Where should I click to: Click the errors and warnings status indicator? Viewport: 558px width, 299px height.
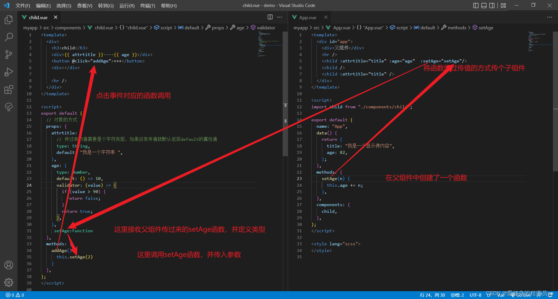(x=15, y=295)
